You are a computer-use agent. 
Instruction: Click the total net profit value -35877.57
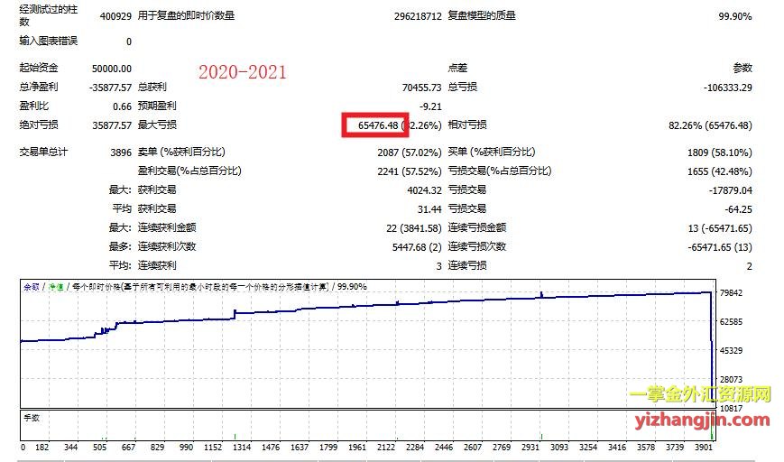108,88
